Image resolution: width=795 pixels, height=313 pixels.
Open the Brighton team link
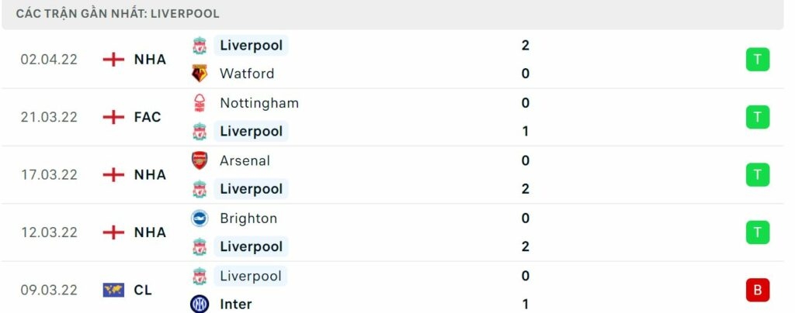pos(248,218)
